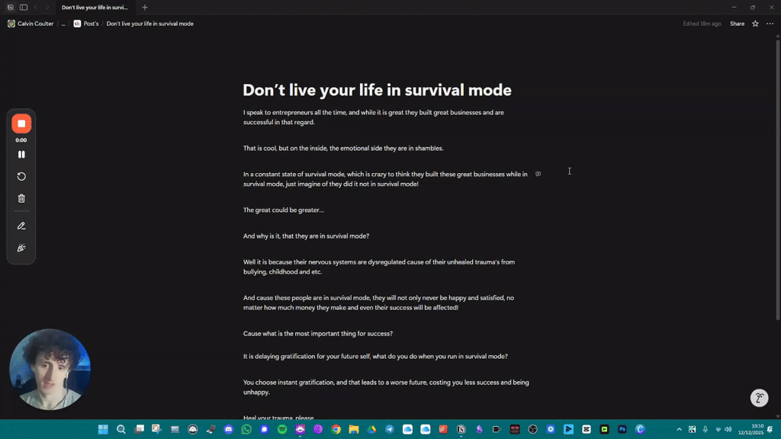Click the Post's page icon in the breadcrumb

[x=76, y=24]
